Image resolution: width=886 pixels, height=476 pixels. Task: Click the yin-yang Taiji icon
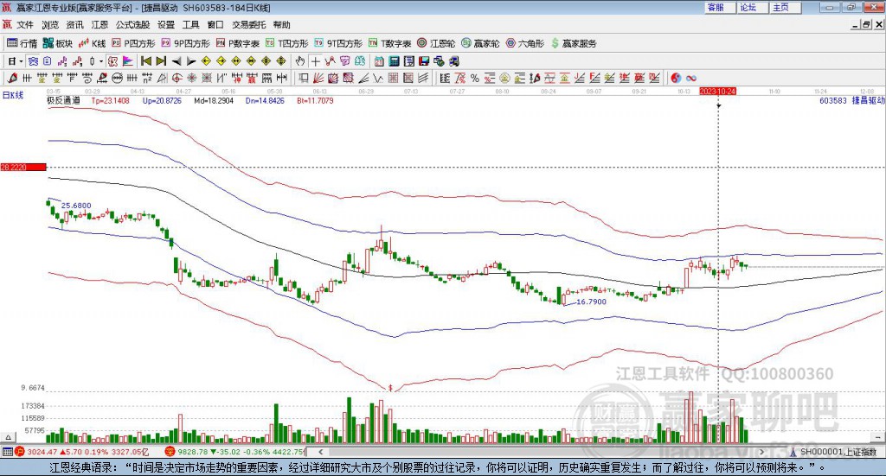pos(676,78)
